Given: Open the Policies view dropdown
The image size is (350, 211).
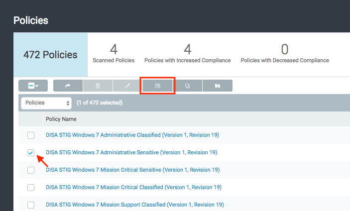Looking at the screenshot, I should pos(47,103).
